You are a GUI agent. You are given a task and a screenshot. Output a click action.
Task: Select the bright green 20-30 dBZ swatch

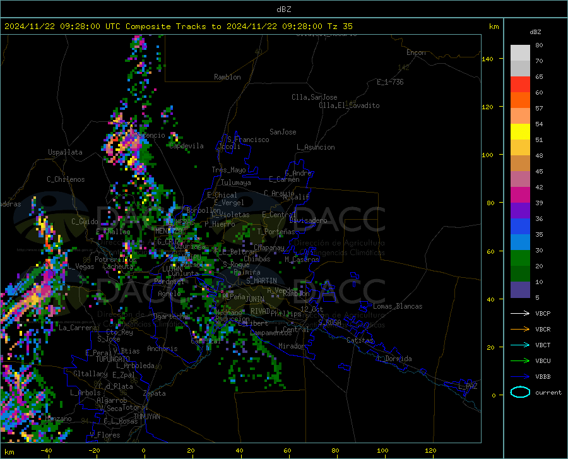520,258
